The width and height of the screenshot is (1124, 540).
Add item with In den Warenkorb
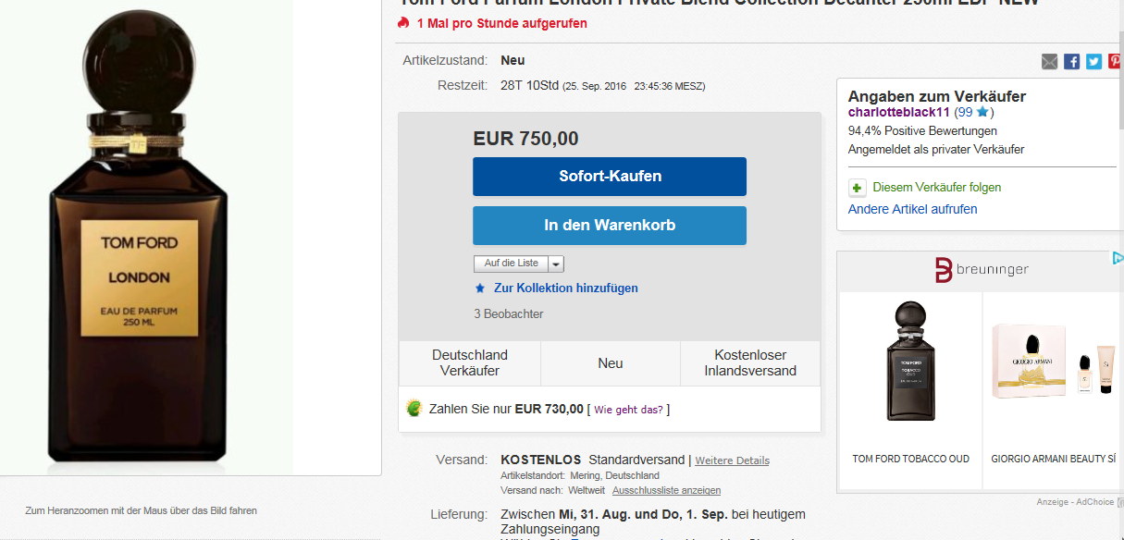coord(610,226)
